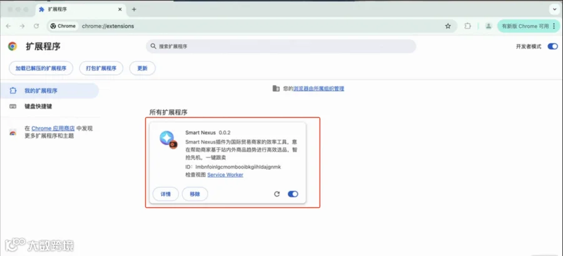This screenshot has width=563, height=256.
Task: Open the Service Worker link
Action: coord(225,175)
